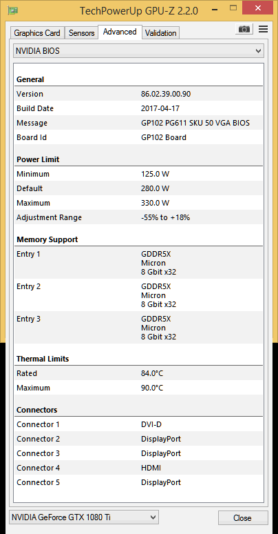Image resolution: width=278 pixels, height=534 pixels.
Task: Click the camera screenshot icon
Action: pos(244,29)
